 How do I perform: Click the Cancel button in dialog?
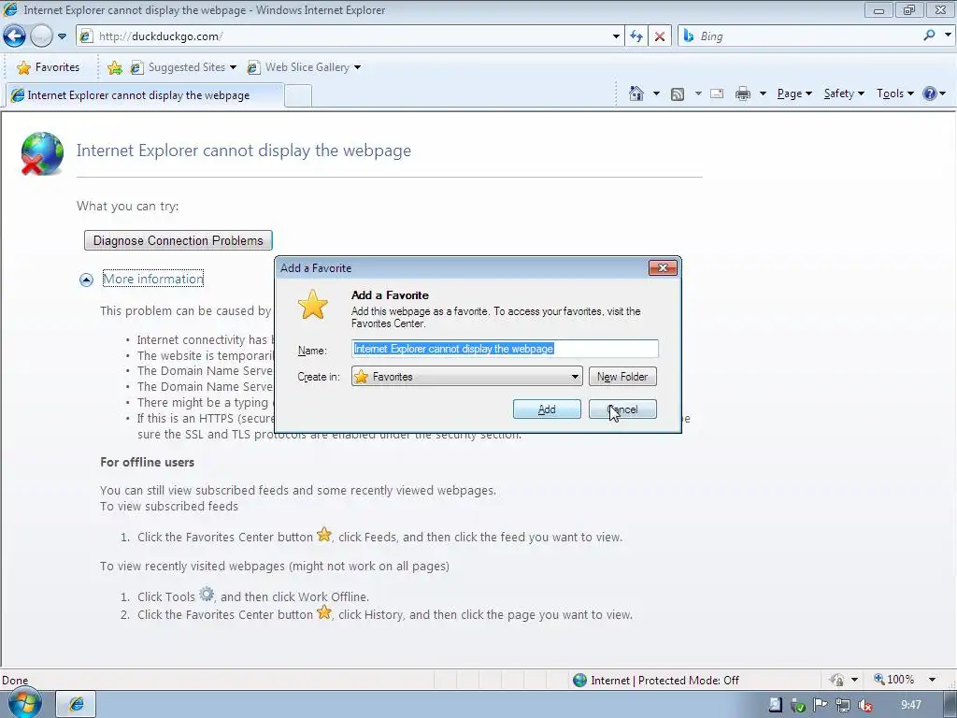pos(622,409)
